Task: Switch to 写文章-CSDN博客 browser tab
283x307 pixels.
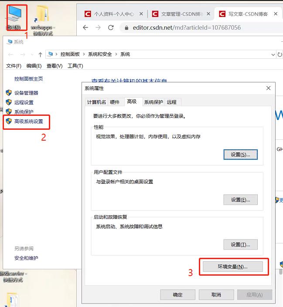Action: click(248, 14)
